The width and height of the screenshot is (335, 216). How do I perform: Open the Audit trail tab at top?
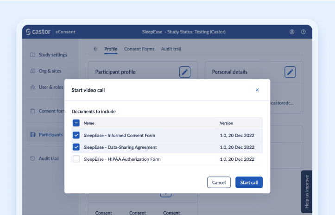pyautogui.click(x=171, y=49)
